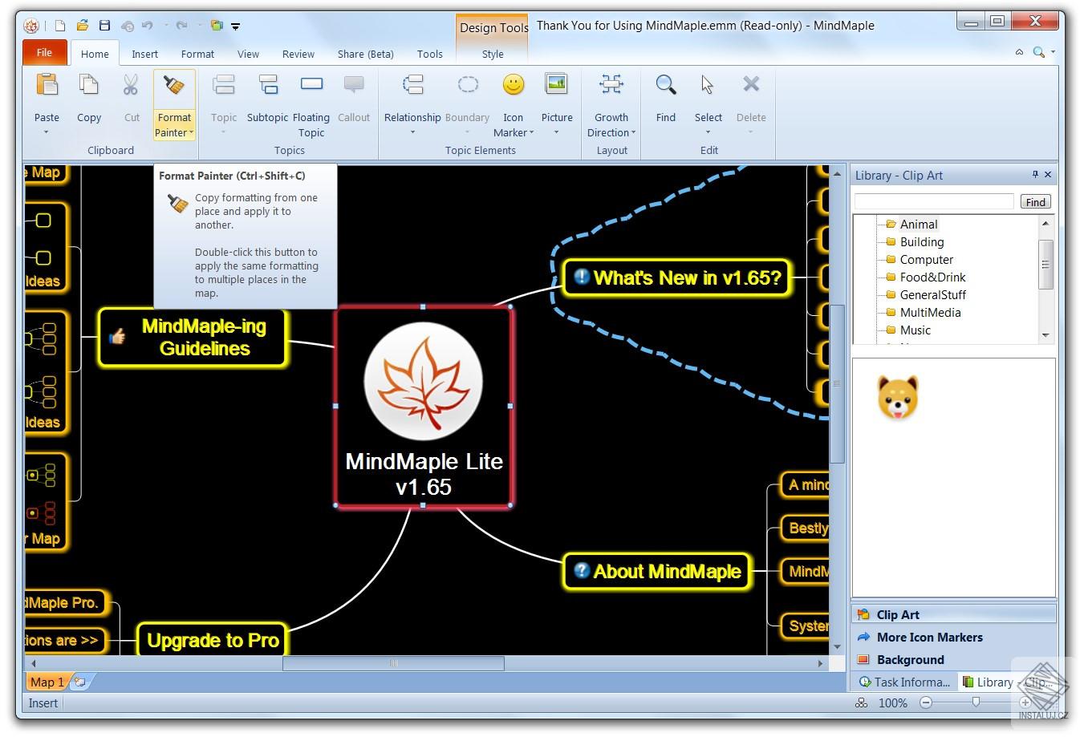Show the More Icon Markers section
Screen dimensions: 1084x737
(929, 637)
